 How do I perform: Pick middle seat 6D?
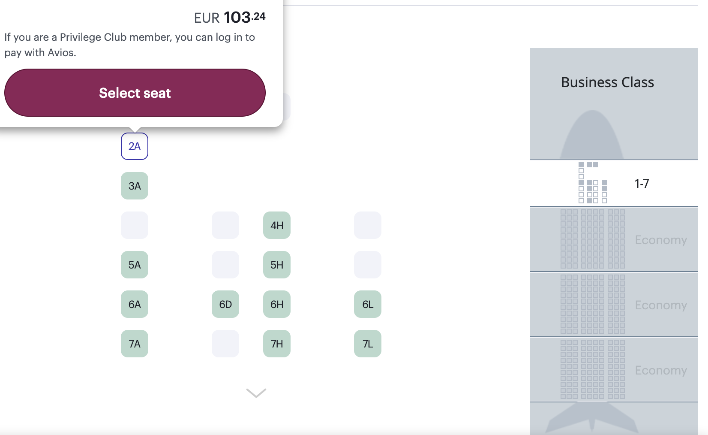[225, 304]
